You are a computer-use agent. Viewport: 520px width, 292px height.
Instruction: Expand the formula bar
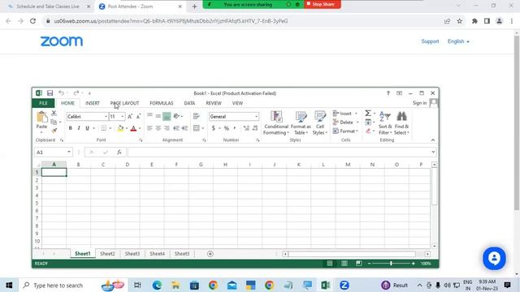coord(433,152)
